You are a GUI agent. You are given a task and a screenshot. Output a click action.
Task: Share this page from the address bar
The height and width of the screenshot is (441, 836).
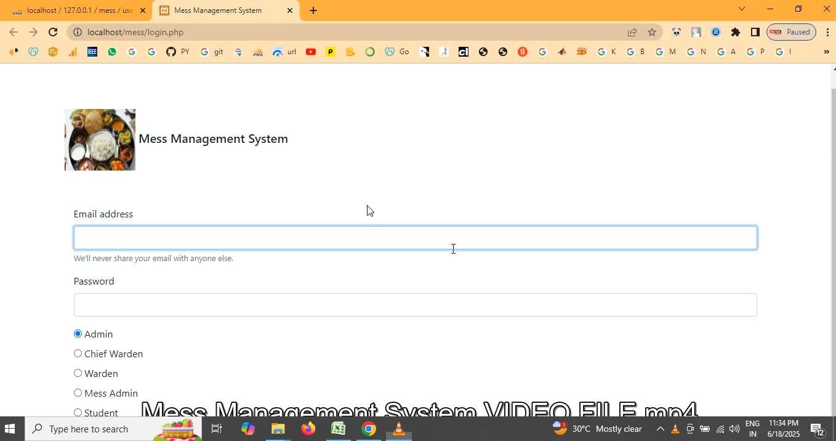[x=632, y=32]
